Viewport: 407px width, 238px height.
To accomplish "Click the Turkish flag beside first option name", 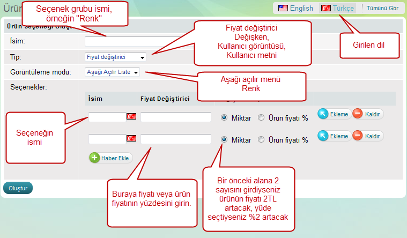I will [x=131, y=117].
